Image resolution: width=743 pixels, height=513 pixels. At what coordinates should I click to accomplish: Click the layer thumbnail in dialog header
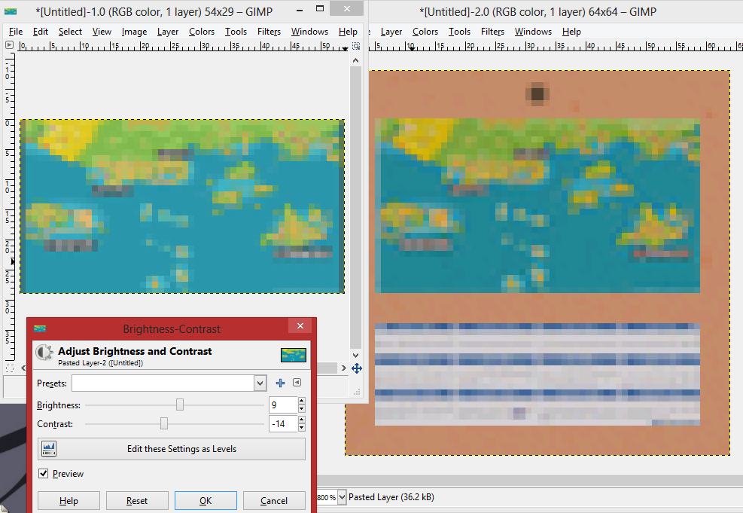[x=293, y=355]
